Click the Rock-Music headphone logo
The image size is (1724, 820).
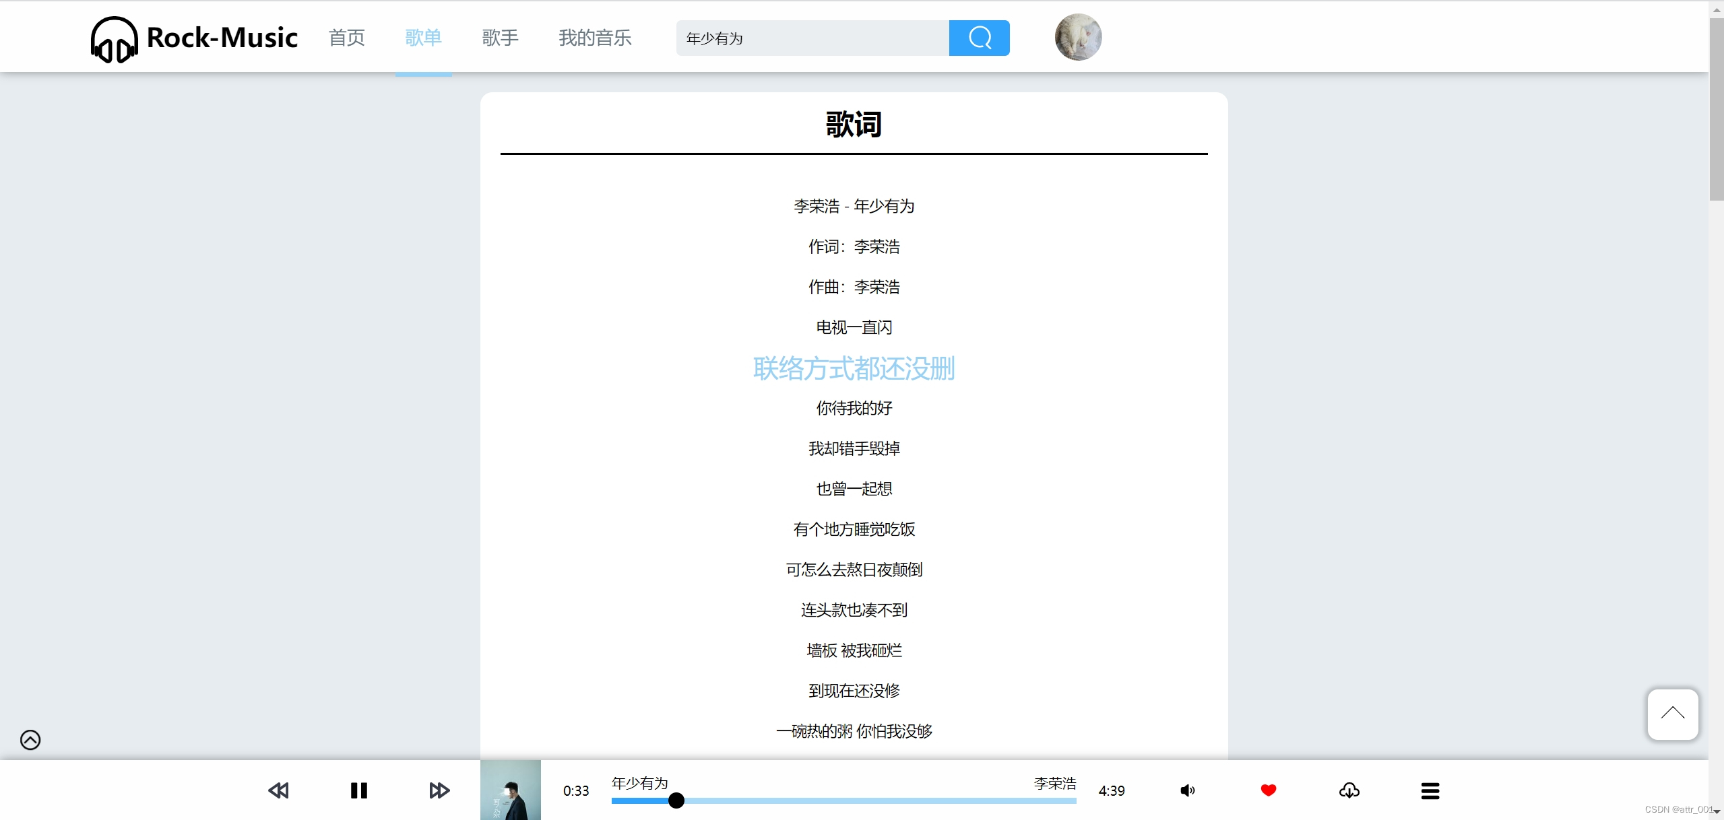coord(114,39)
